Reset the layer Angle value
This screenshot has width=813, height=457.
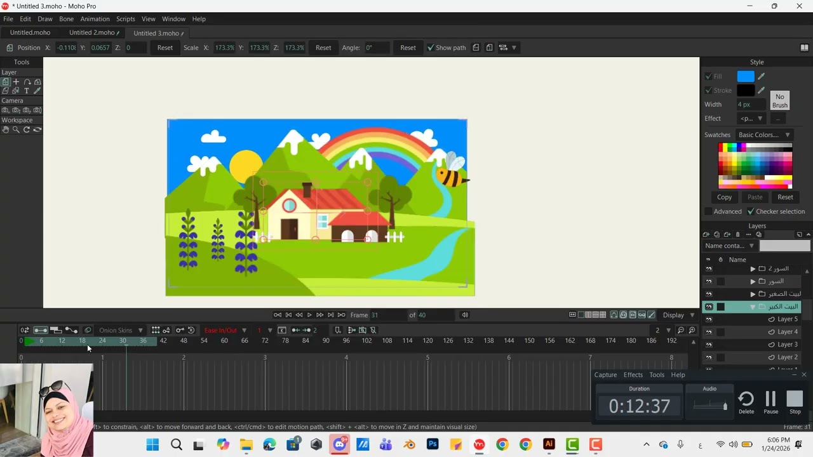[x=408, y=48]
